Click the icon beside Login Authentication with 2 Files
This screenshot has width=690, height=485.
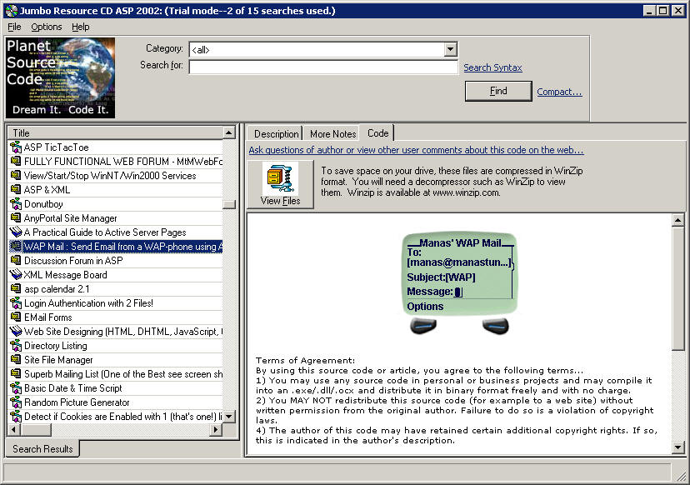click(16, 302)
